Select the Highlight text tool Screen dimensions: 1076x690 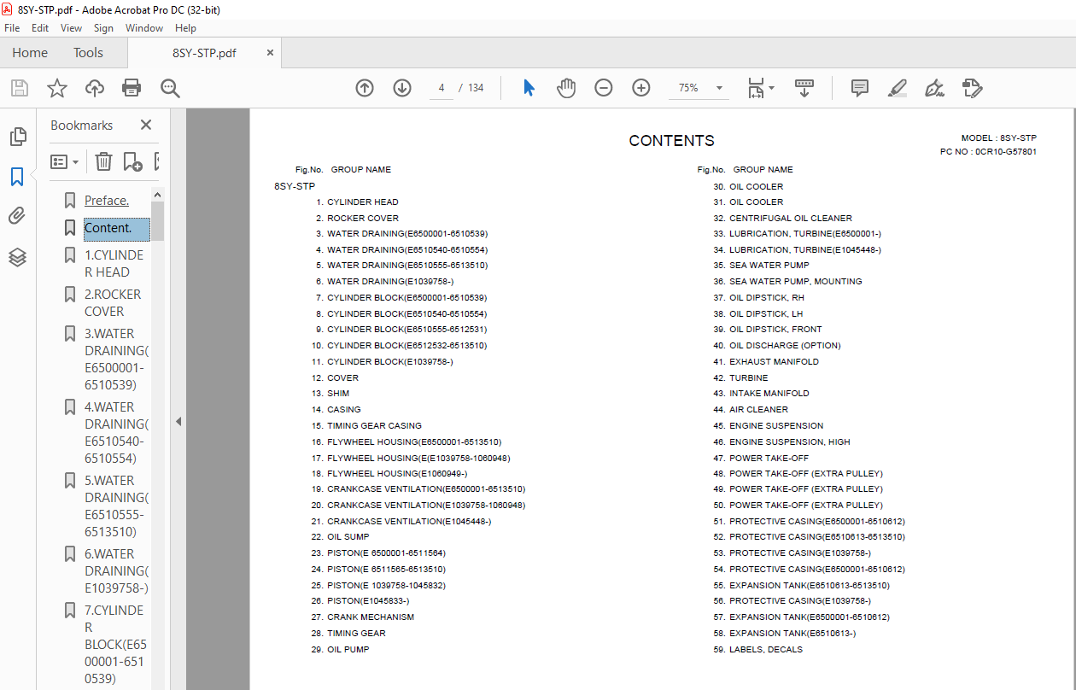[897, 88]
